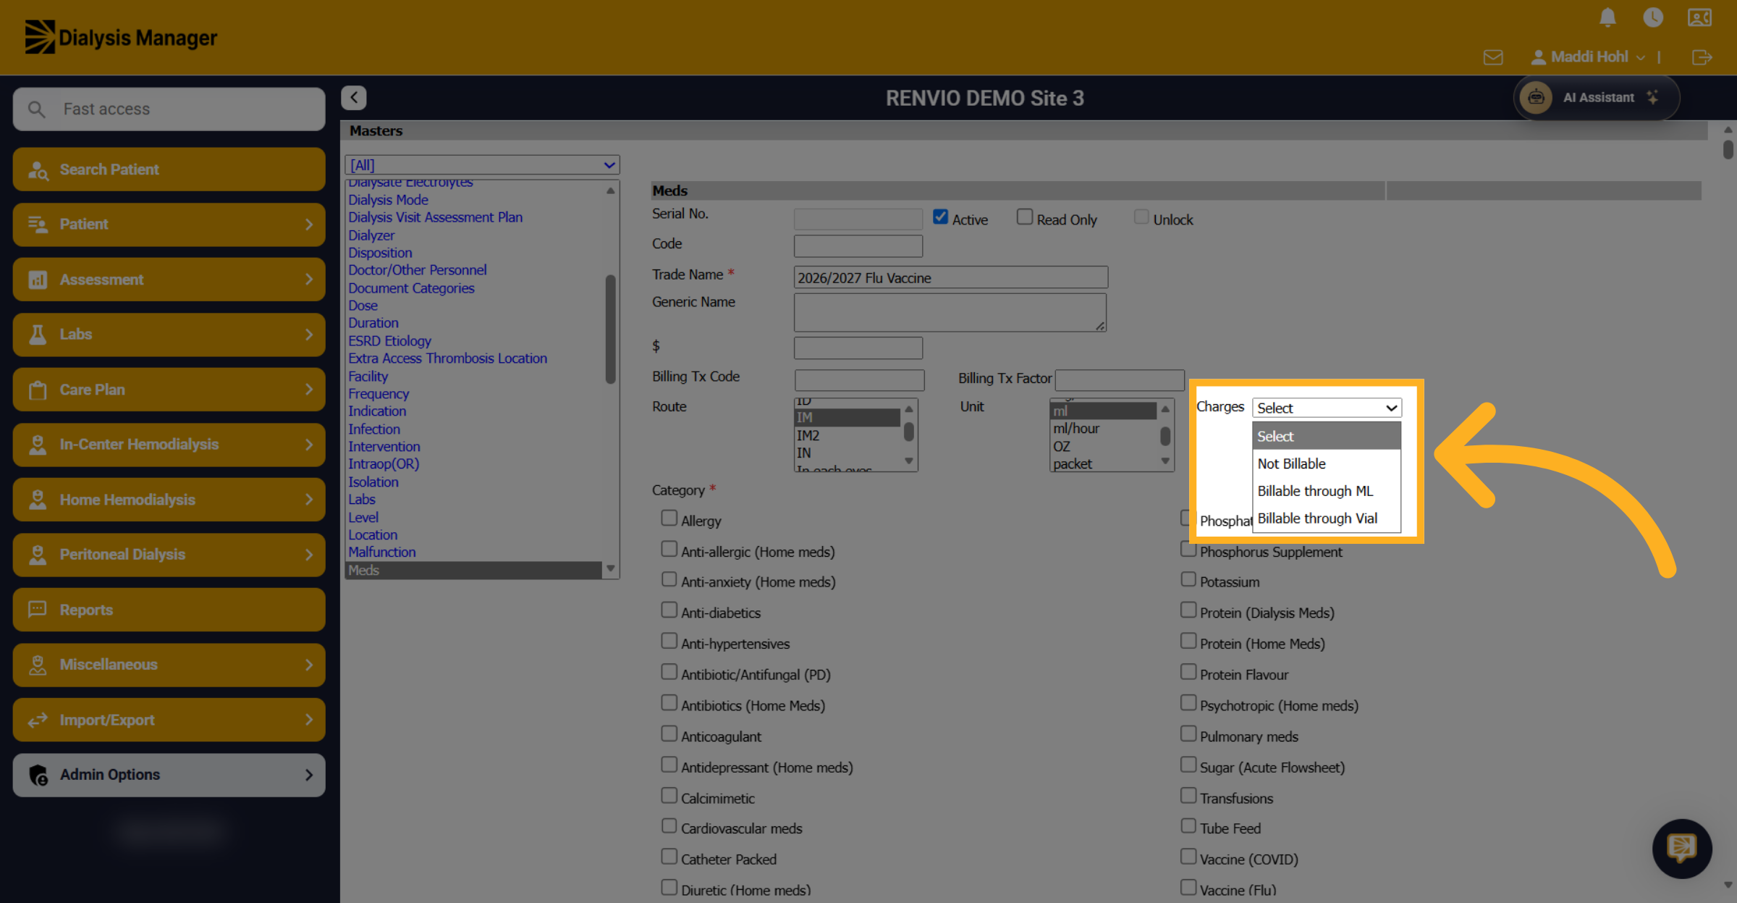Click Admin Options chevron arrow
1737x903 pixels.
pos(309,775)
